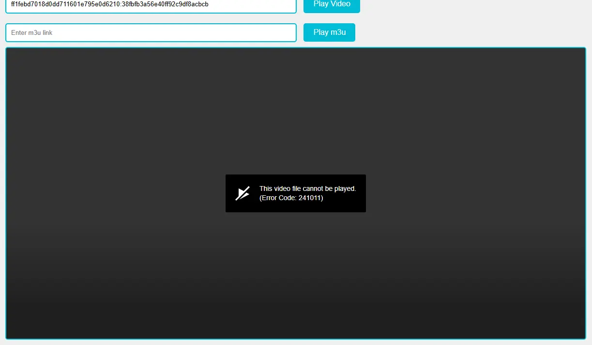Click the Play m3u button

[329, 32]
